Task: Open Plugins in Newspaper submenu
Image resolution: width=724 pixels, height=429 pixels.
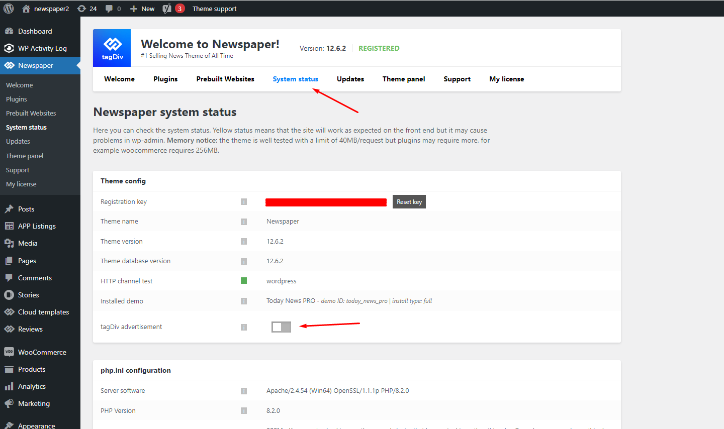Action: click(x=17, y=99)
